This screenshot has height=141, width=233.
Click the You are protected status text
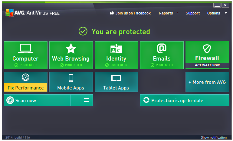[x=121, y=32]
